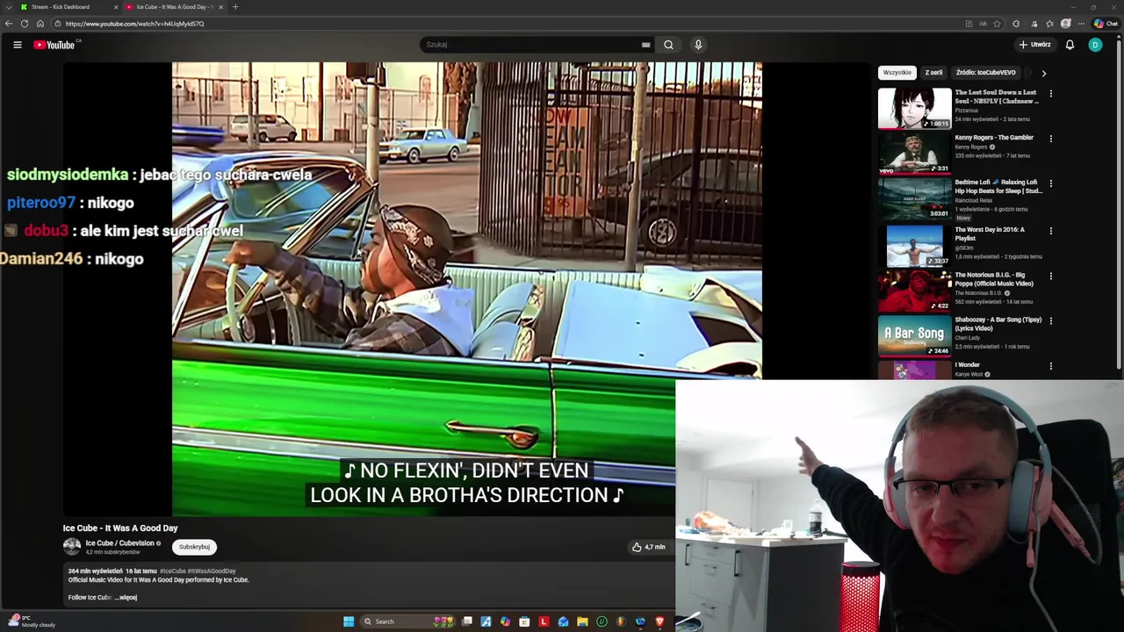1124x632 pixels.
Task: Open Ice Cube / Cubevision channel name
Action: pyautogui.click(x=119, y=543)
